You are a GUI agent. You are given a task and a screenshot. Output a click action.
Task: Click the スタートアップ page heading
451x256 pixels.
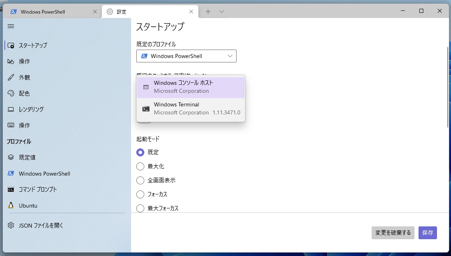click(x=160, y=27)
